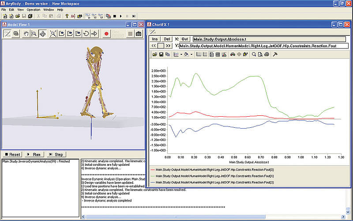This screenshot has height=221, width=353.
Task: Click the yellow question mark help icon
Action: [x=67, y=16]
